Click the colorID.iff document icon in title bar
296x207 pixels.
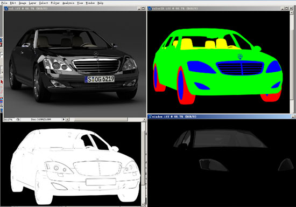pos(150,8)
